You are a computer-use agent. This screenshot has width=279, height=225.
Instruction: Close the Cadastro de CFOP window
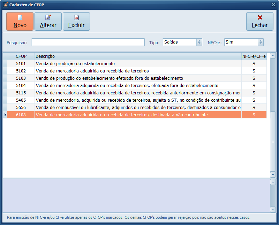[x=273, y=5]
